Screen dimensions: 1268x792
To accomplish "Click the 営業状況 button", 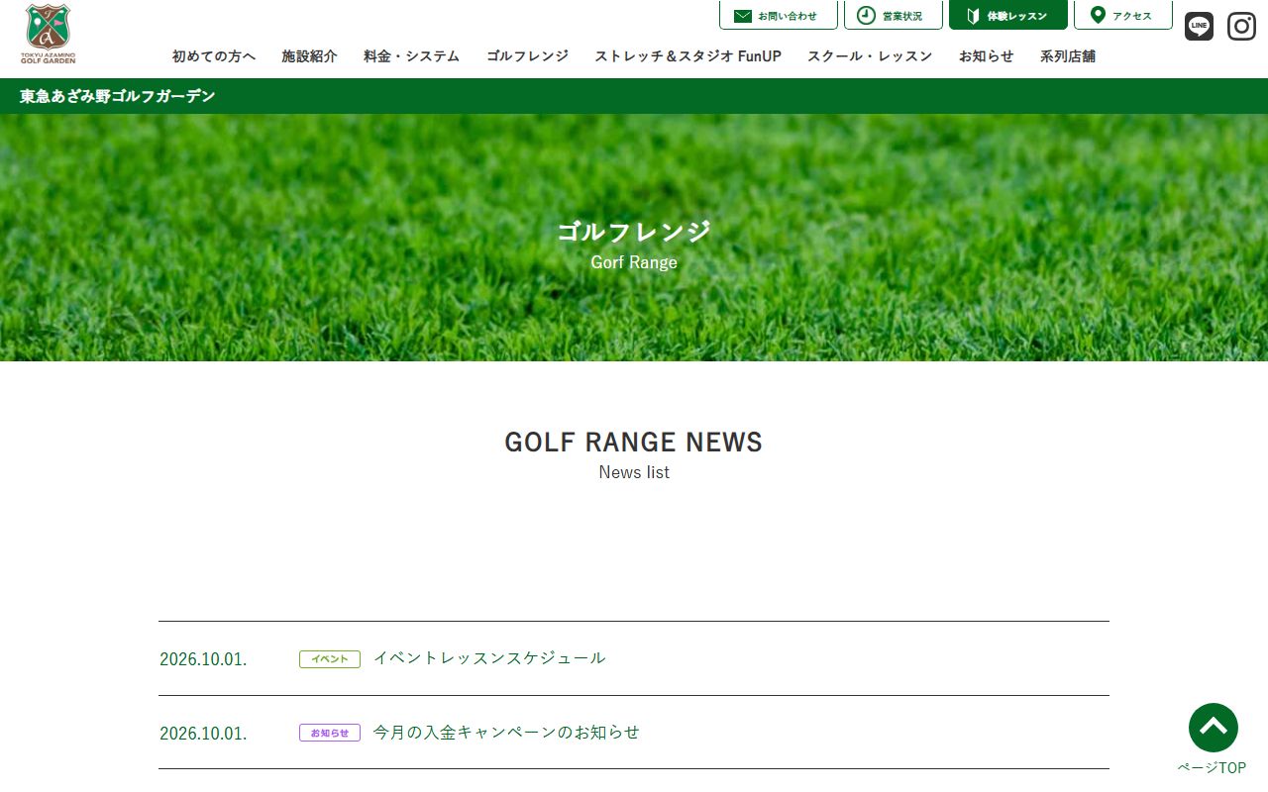I will pos(894,15).
